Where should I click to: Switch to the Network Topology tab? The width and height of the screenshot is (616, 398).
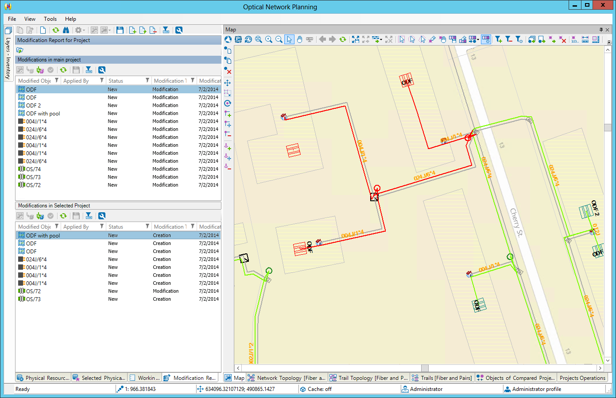tap(287, 378)
